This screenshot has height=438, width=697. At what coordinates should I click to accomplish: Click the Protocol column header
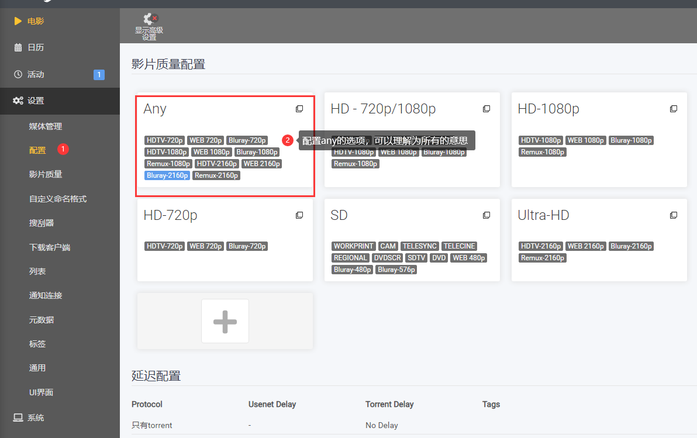coord(147,404)
